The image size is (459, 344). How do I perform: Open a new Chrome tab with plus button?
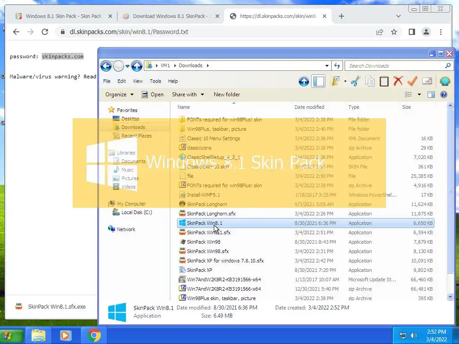click(x=341, y=16)
